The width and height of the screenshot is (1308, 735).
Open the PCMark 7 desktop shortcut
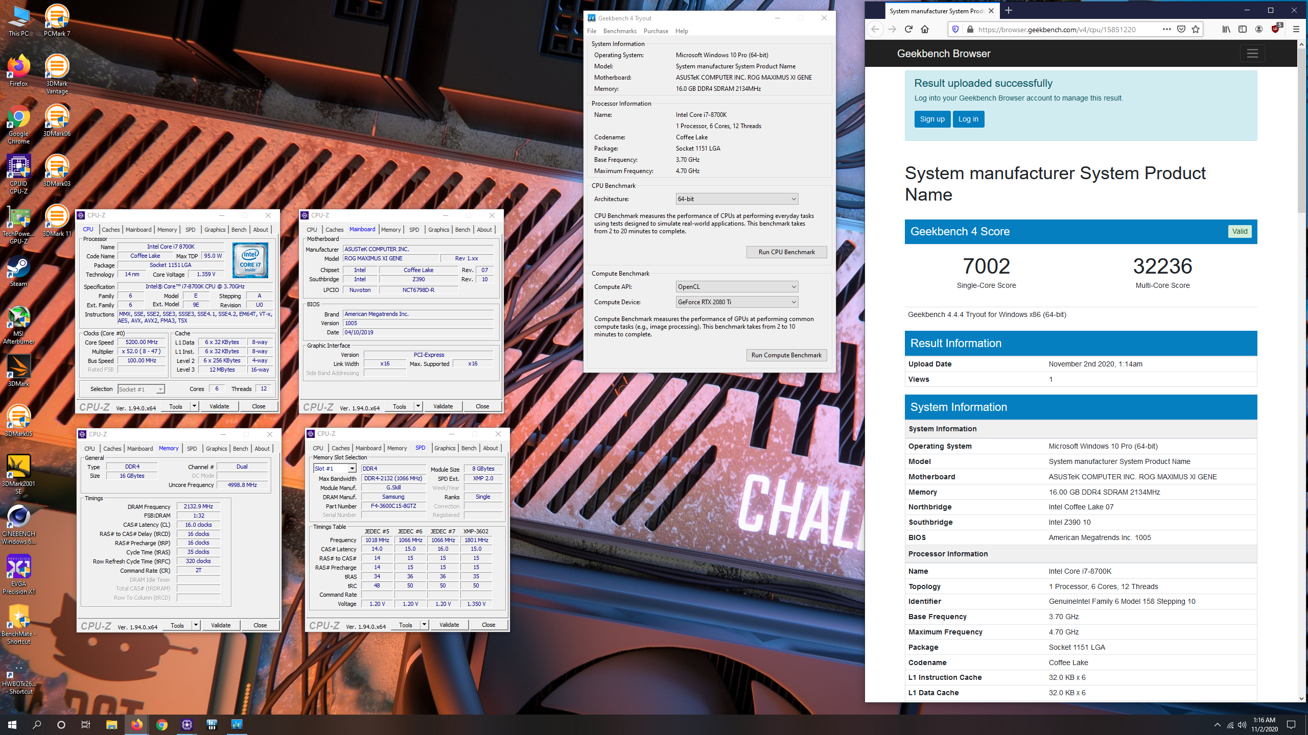click(57, 20)
